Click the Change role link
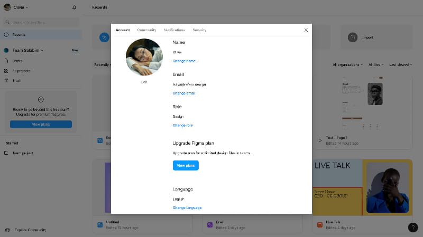 (182, 125)
